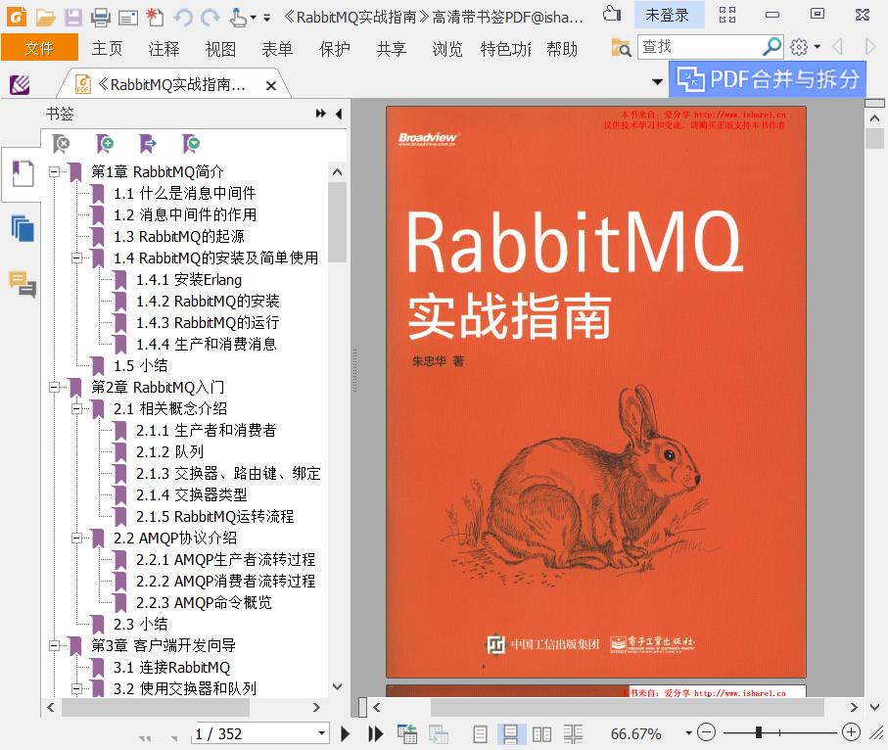Click the Save disk icon
The image size is (888, 750).
73,17
